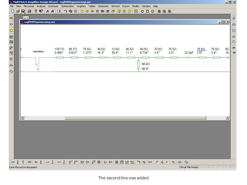
Task: Open the Export menu
Action: tap(126, 6)
